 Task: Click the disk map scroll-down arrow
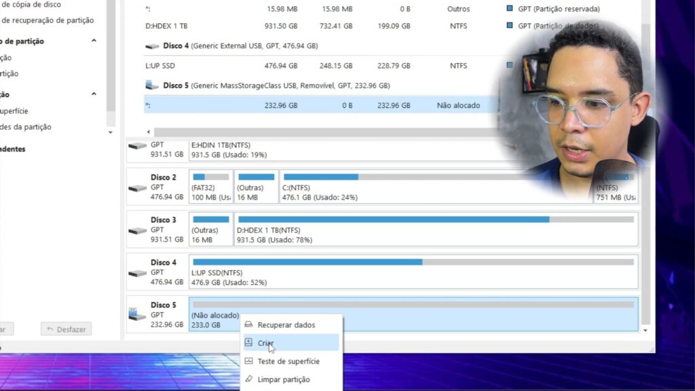[645, 331]
